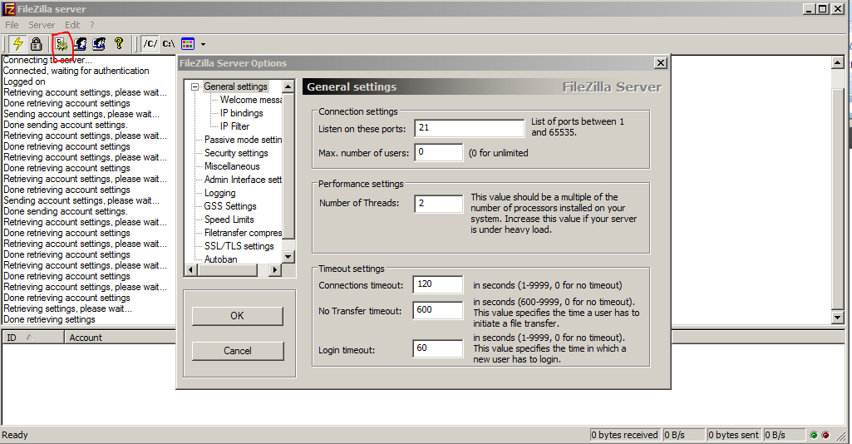Select IP bindings in the tree
The image size is (852, 444).
241,113
